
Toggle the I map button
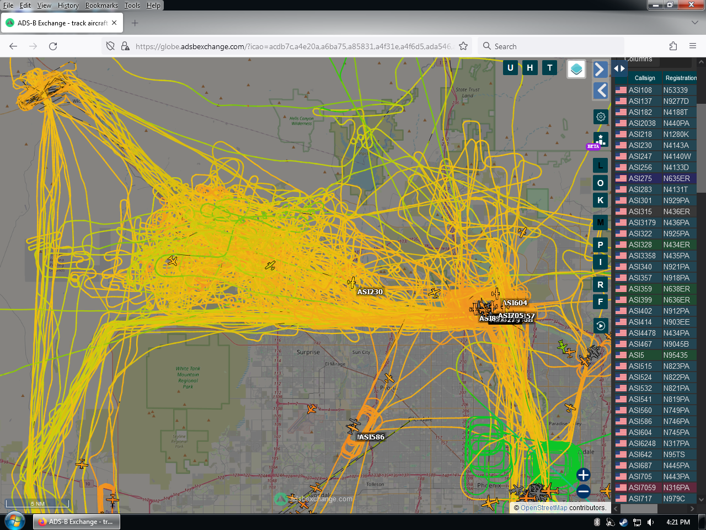[x=601, y=262]
